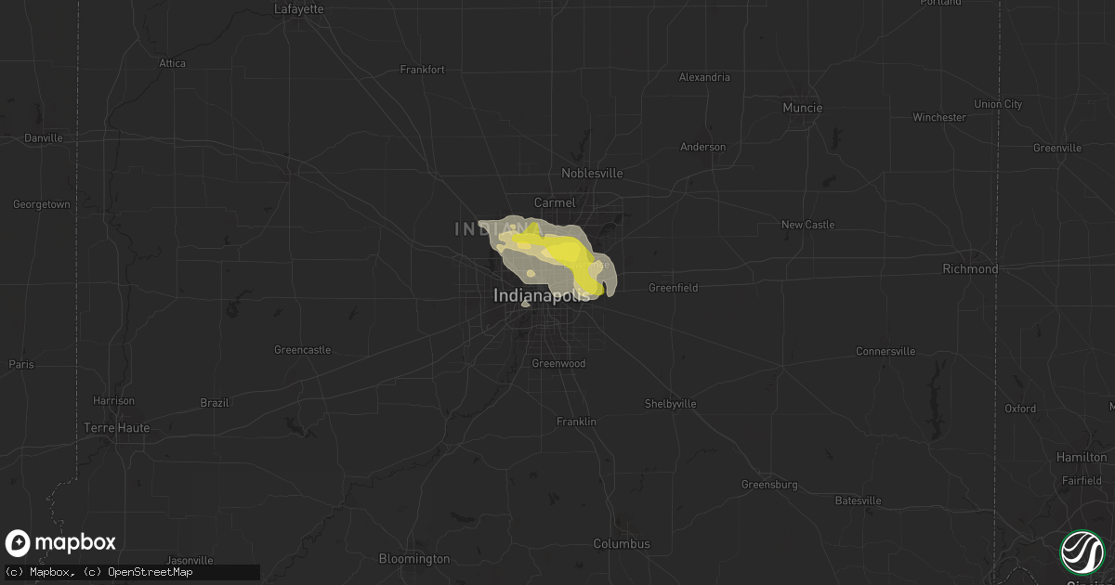Click the Greenfield town label
This screenshot has width=1115, height=585.
(x=673, y=288)
